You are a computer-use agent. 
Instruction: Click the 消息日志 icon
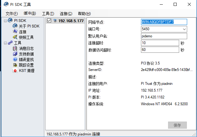[x=15, y=48]
